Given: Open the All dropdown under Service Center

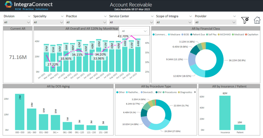Looking at the screenshot, I should (x=131, y=22).
